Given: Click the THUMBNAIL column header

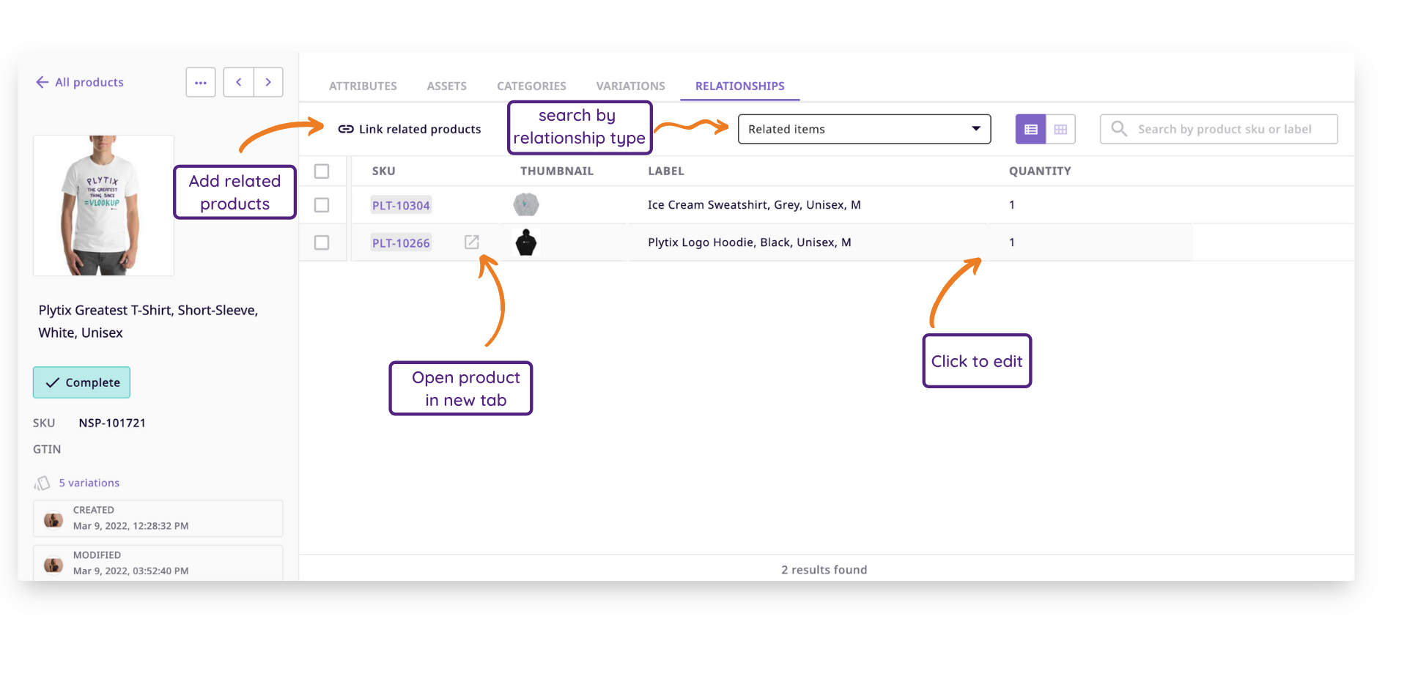Looking at the screenshot, I should coord(557,171).
